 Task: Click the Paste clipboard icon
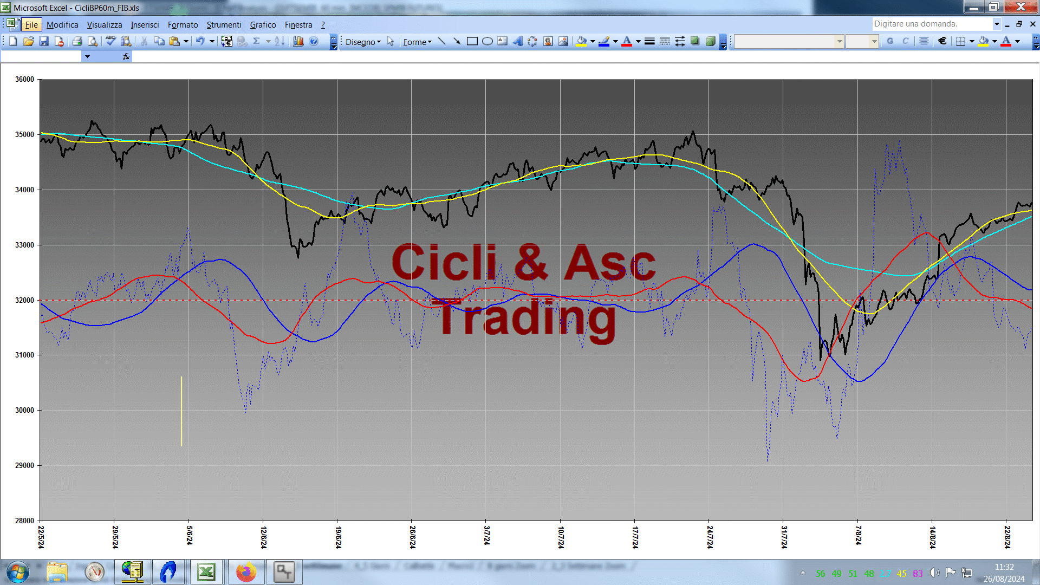pyautogui.click(x=174, y=41)
